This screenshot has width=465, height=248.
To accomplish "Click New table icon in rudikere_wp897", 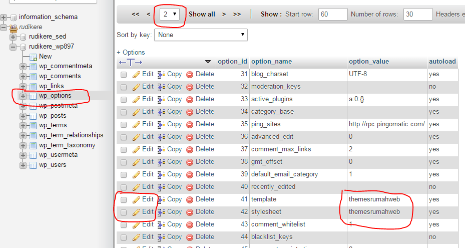I will point(33,57).
